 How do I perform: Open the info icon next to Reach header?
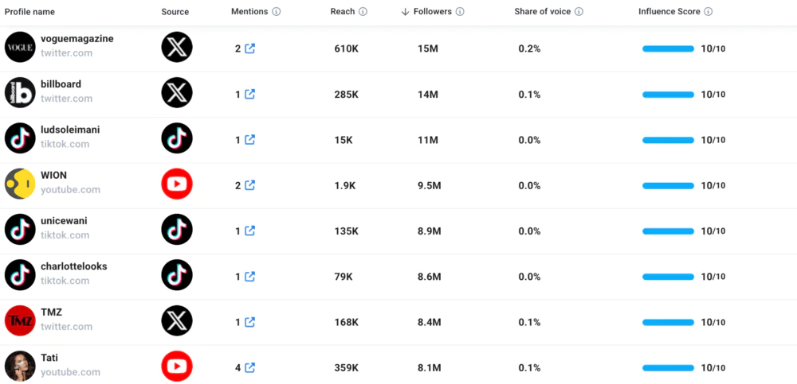click(x=363, y=12)
